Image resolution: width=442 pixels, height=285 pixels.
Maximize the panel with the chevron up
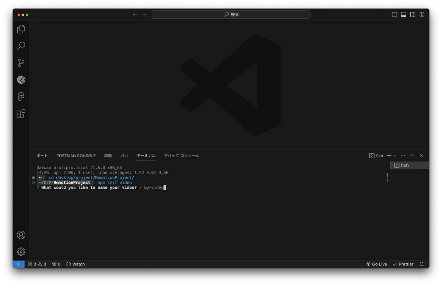click(412, 156)
